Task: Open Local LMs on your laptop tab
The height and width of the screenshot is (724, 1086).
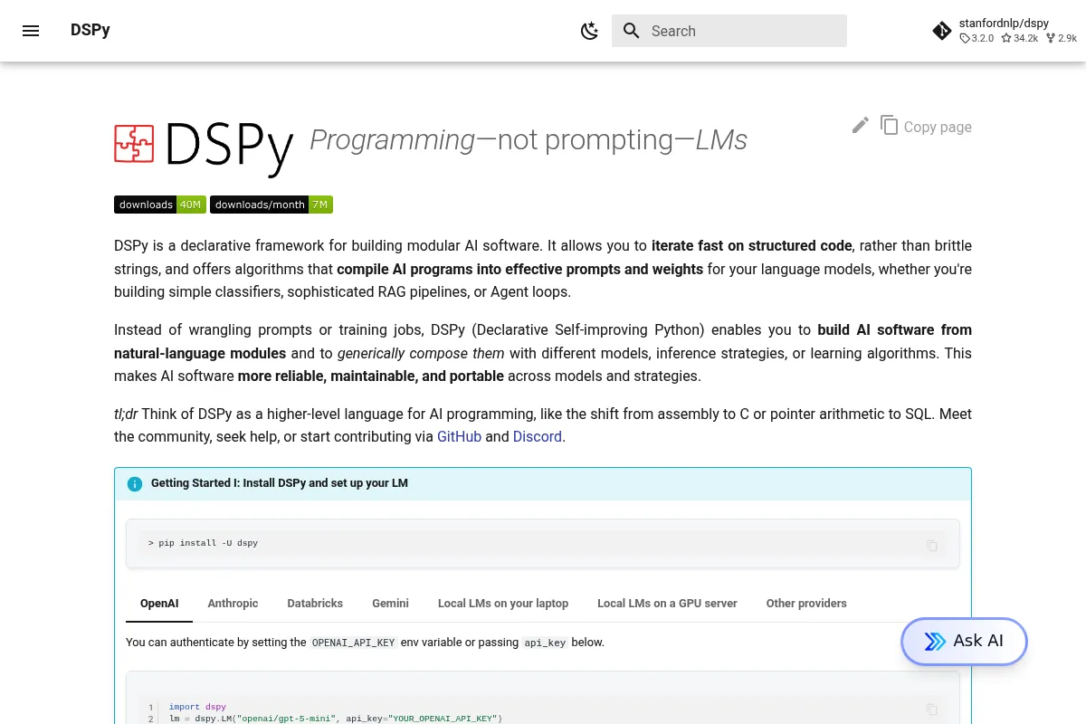Action: click(x=503, y=603)
